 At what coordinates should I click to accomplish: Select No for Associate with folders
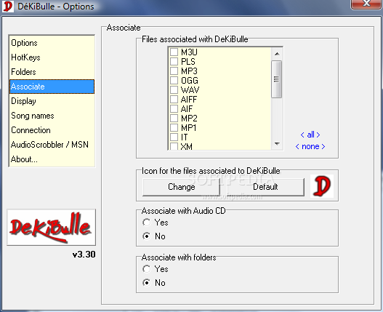click(147, 283)
